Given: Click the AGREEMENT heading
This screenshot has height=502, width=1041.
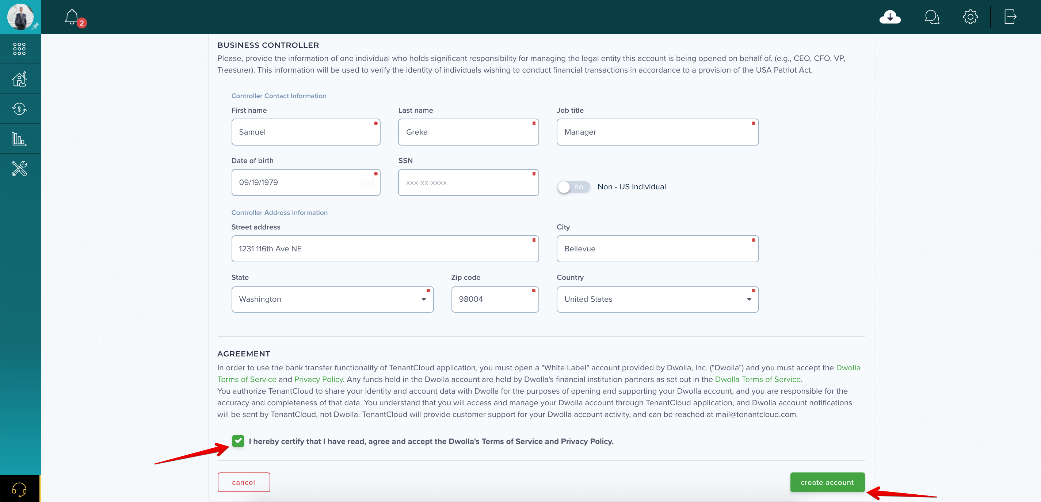Looking at the screenshot, I should tap(243, 354).
